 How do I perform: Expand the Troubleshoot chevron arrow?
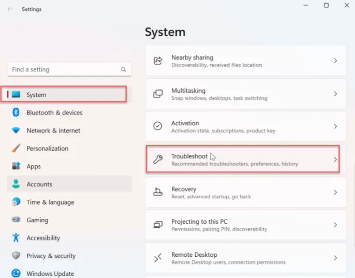335,159
